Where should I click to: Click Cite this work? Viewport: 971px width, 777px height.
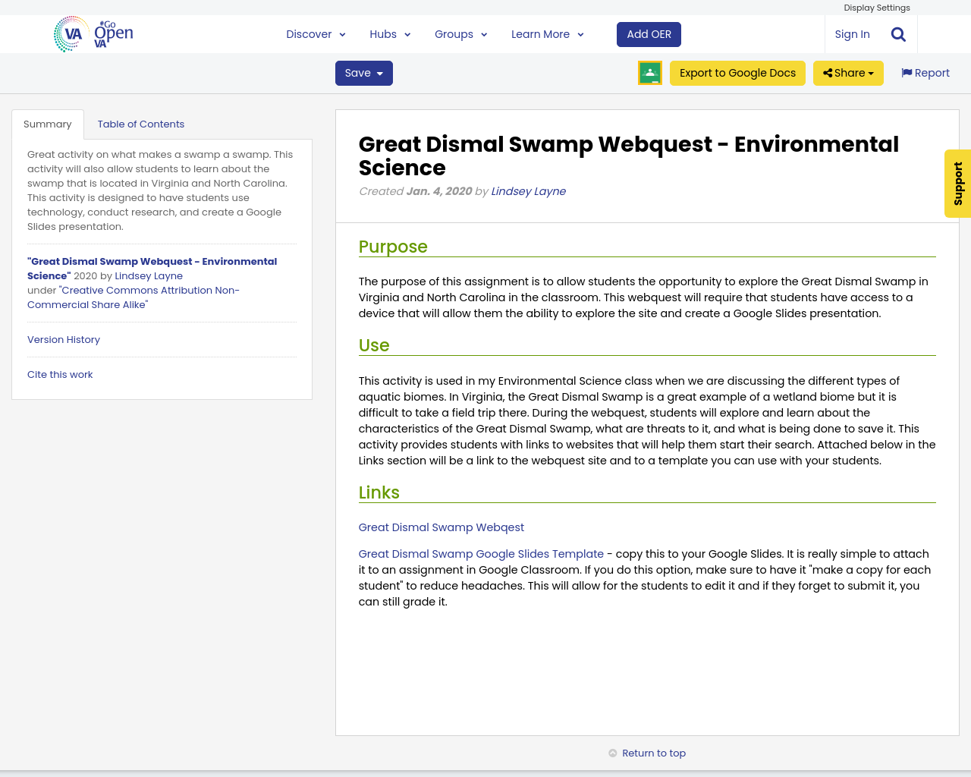[60, 374]
